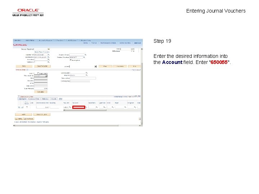
Task: Open the Action dropdown arrow
Action: tap(95, 66)
